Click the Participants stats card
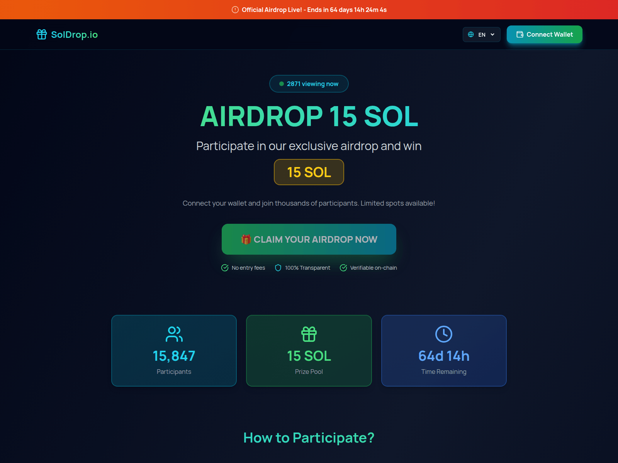Image resolution: width=618 pixels, height=463 pixels. [174, 350]
